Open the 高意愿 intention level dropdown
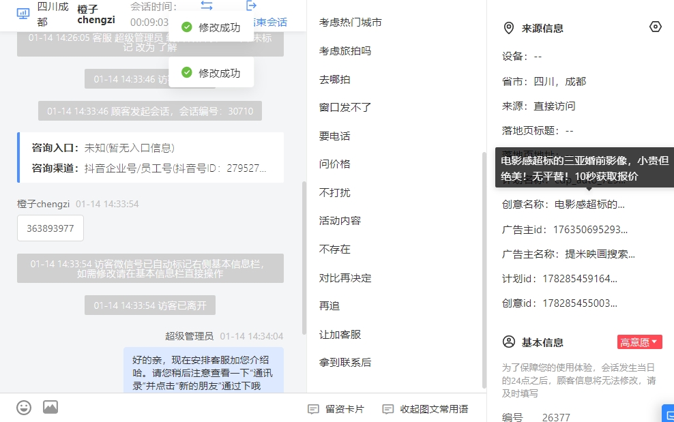This screenshot has width=674, height=422. click(x=640, y=342)
